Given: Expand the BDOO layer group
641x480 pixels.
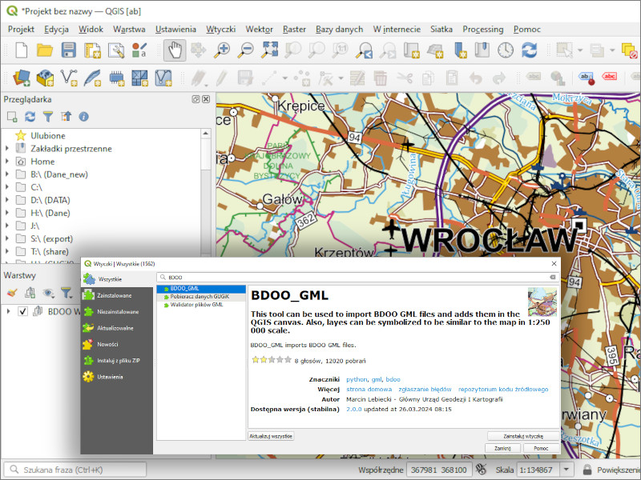Looking at the screenshot, I should 8,311.
